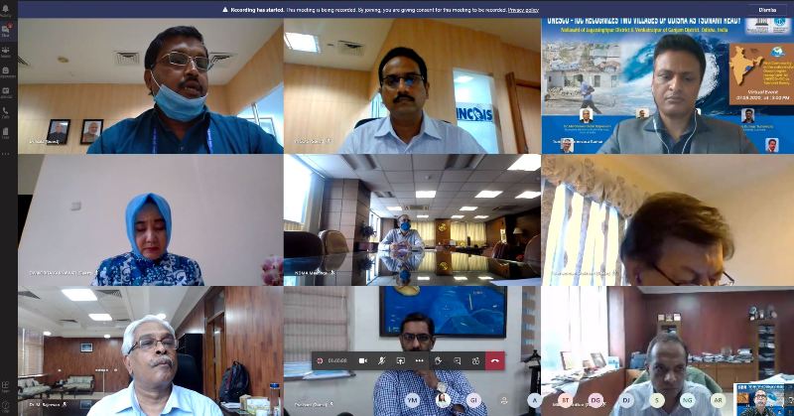This screenshot has width=794, height=416.
Task: Open the Apps store in sidebar
Action: (6, 387)
